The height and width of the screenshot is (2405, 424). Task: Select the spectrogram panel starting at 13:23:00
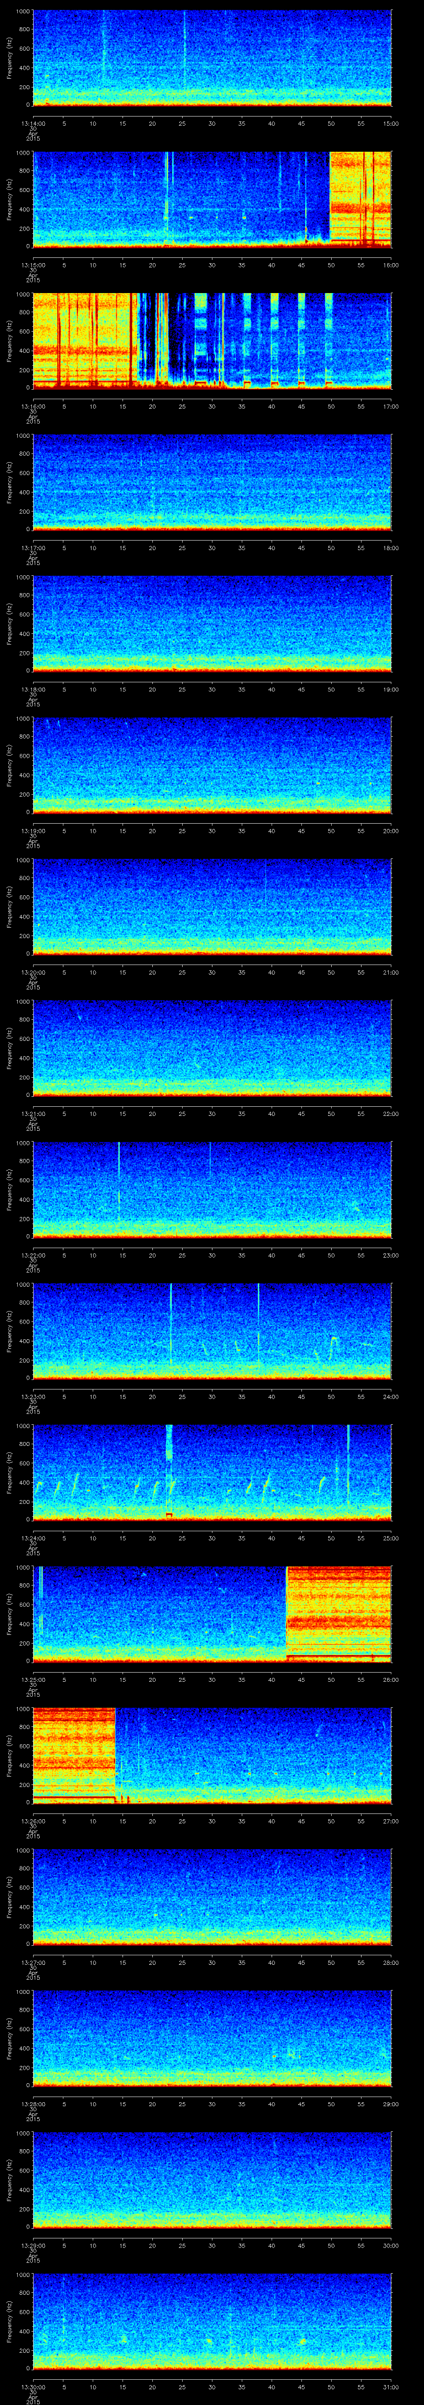click(212, 1331)
